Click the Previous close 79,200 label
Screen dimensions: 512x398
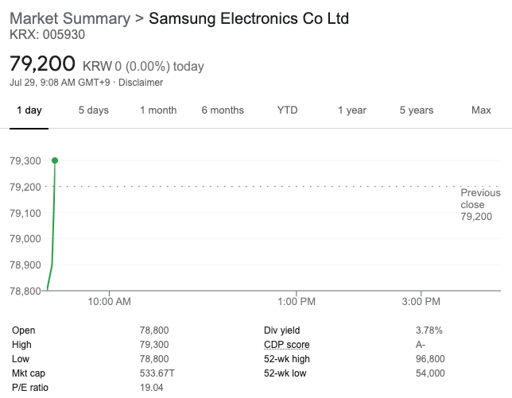[480, 204]
